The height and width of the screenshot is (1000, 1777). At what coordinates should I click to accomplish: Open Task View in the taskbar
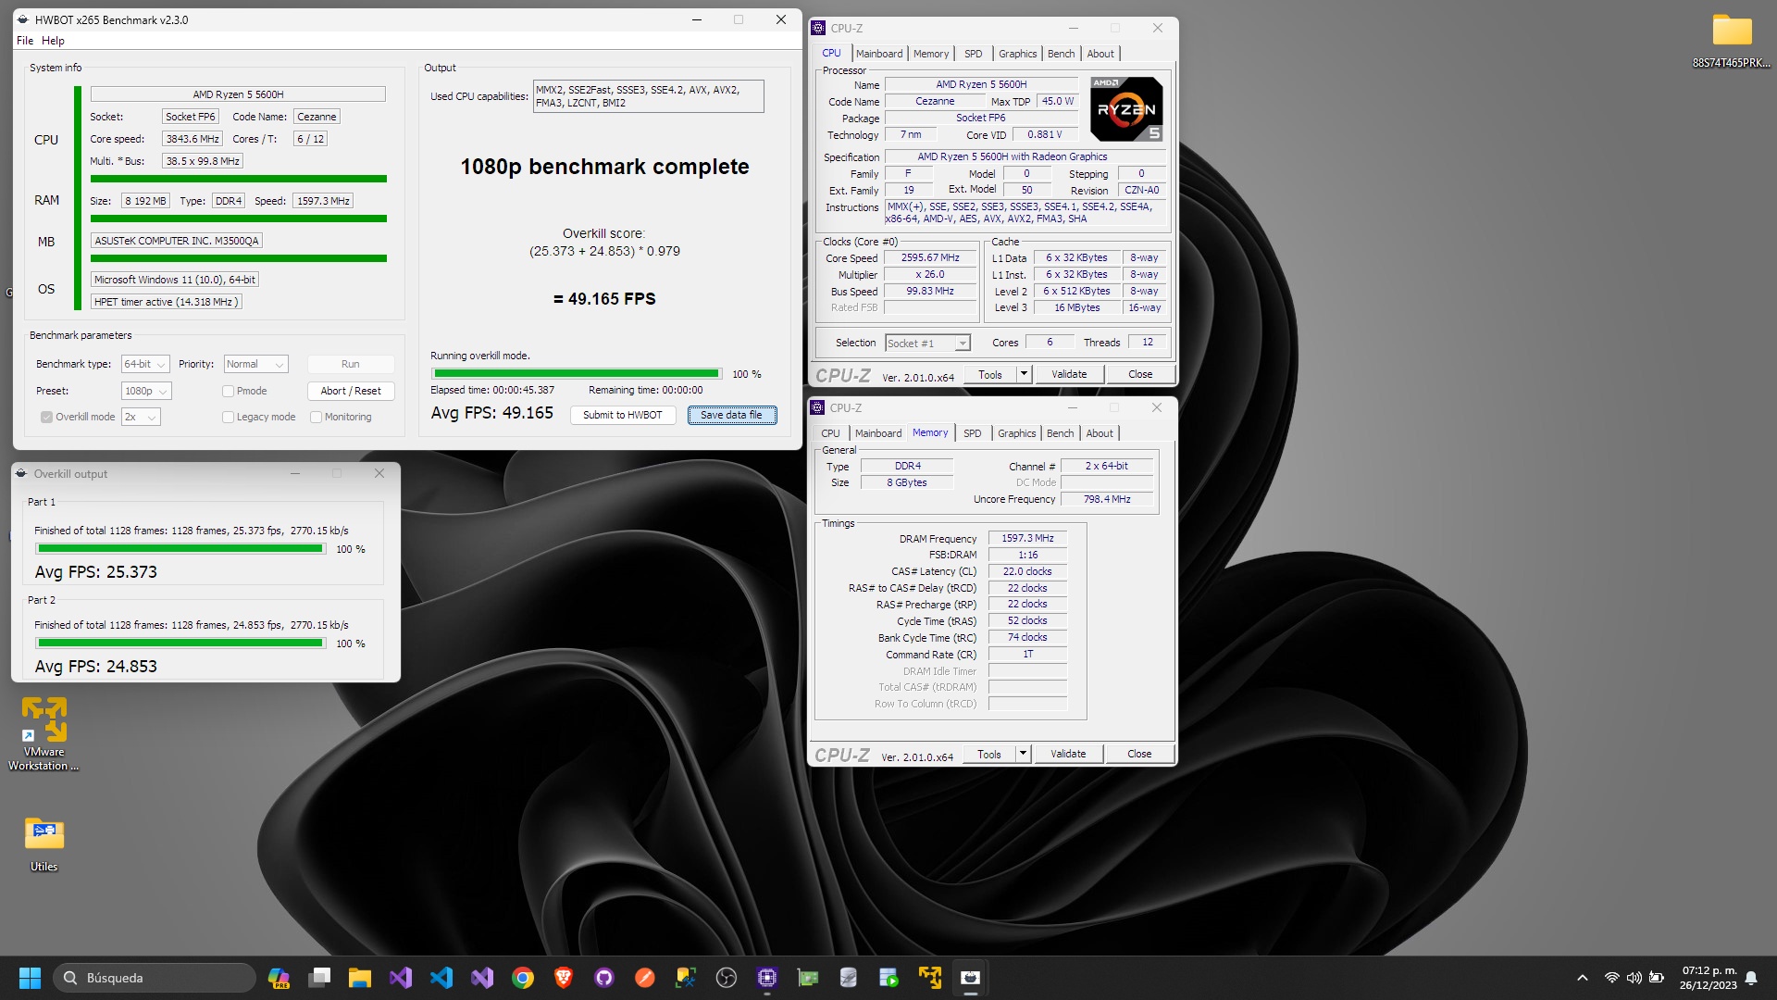(320, 978)
